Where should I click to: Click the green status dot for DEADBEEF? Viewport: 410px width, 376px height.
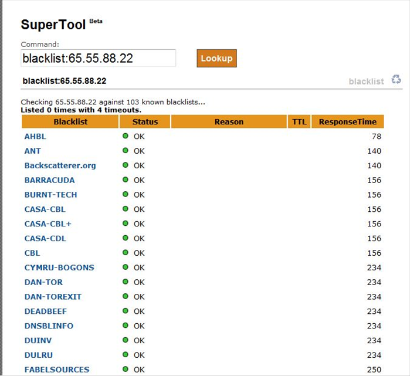click(x=126, y=311)
